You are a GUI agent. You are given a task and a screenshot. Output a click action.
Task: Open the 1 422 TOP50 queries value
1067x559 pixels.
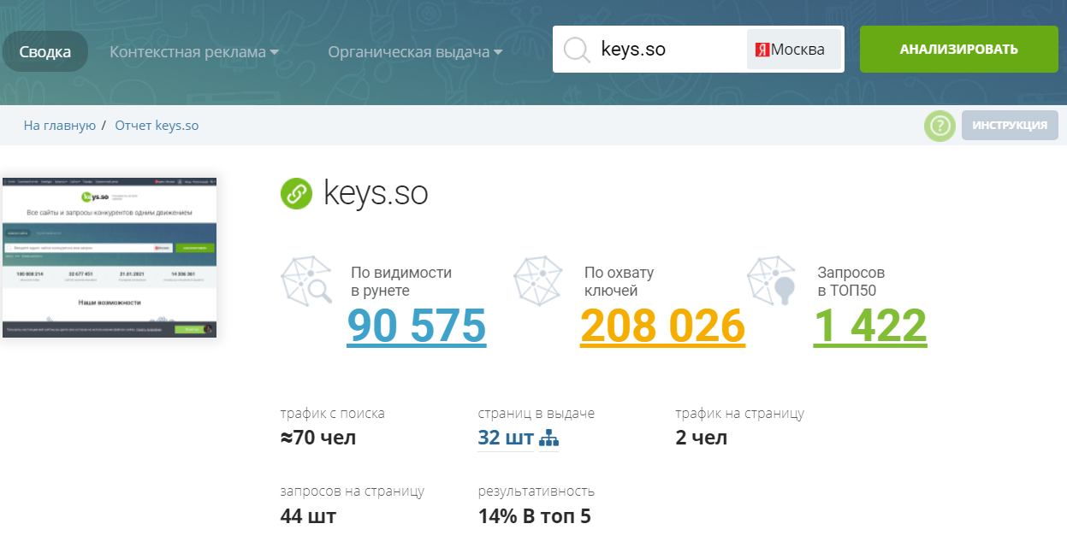coord(869,325)
